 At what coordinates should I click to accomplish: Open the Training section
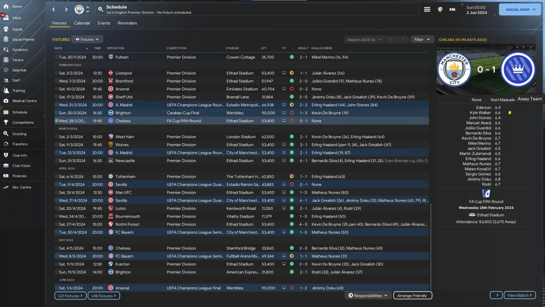(18, 90)
